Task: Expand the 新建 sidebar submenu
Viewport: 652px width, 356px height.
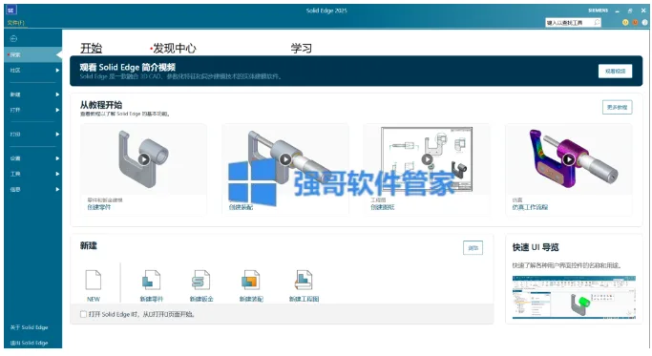Action: [x=57, y=94]
